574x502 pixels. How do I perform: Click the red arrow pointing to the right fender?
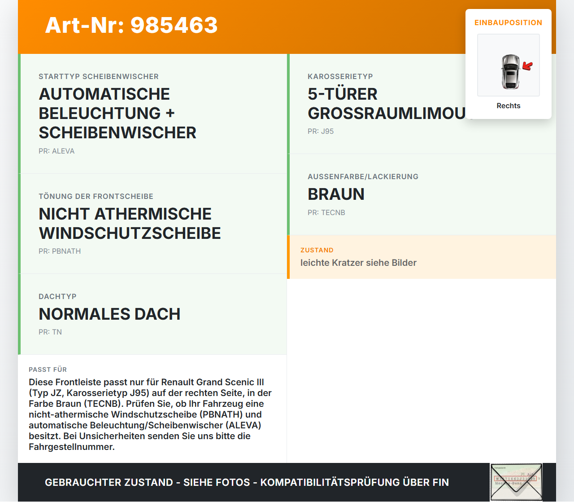[527, 66]
